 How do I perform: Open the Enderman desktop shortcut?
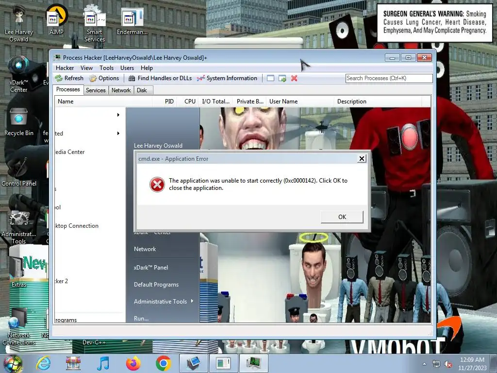pyautogui.click(x=132, y=20)
